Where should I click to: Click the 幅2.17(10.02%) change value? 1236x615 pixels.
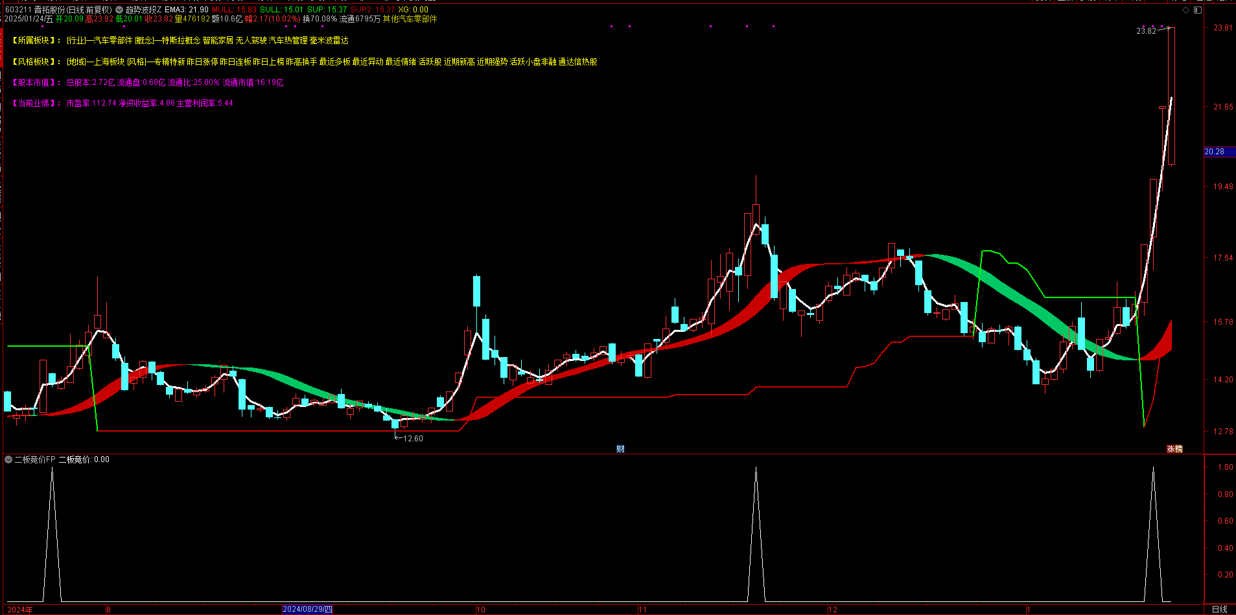pos(272,19)
